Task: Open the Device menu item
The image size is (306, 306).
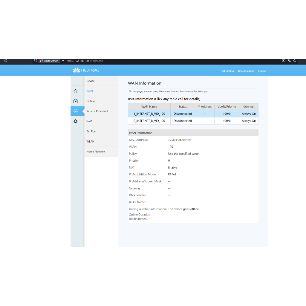Action: click(x=91, y=81)
